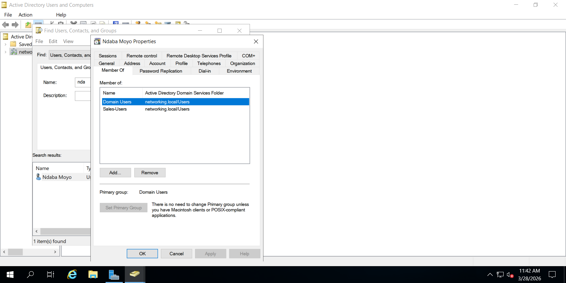Image resolution: width=566 pixels, height=283 pixels.
Task: Click the Forward arrow in the toolbar
Action: [x=15, y=25]
